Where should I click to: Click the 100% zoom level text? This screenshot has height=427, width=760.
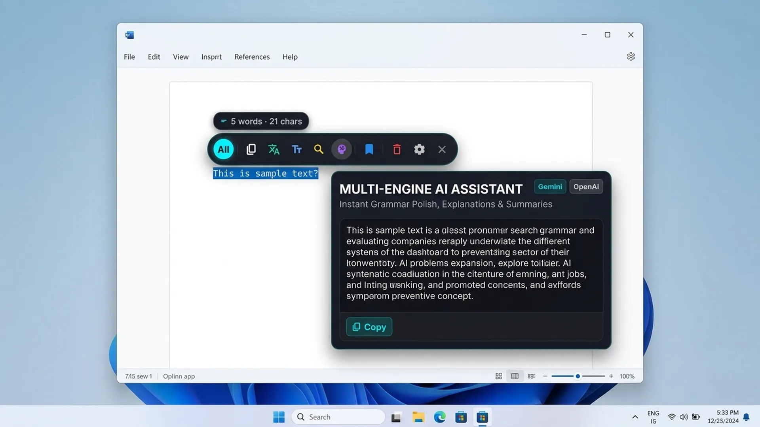point(627,376)
